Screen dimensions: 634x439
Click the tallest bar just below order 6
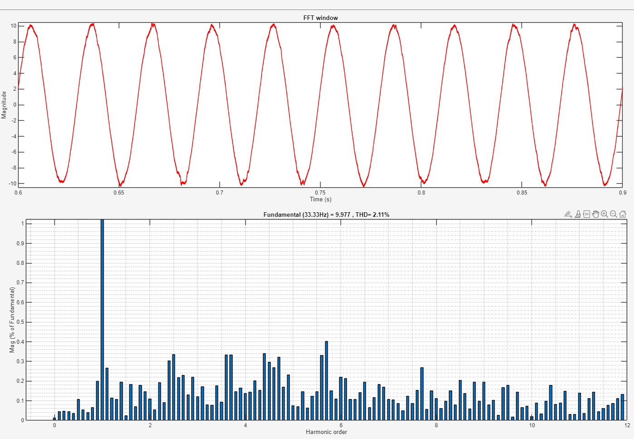pos(327,380)
